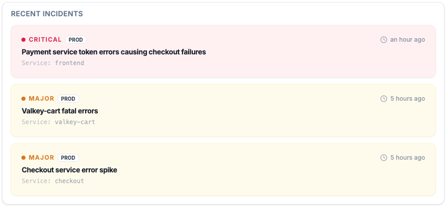Image resolution: width=447 pixels, height=207 pixels.
Task: Click MAJOR label on Checkout incident
Action: click(x=41, y=158)
